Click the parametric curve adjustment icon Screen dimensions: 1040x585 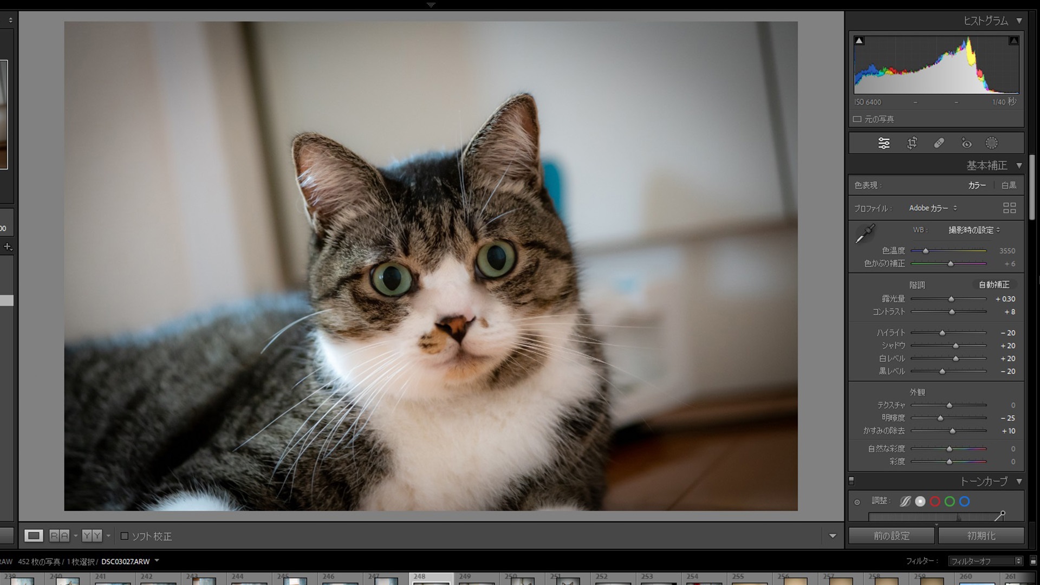(905, 502)
